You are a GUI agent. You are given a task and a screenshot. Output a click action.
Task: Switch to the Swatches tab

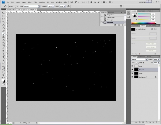tap(141, 11)
